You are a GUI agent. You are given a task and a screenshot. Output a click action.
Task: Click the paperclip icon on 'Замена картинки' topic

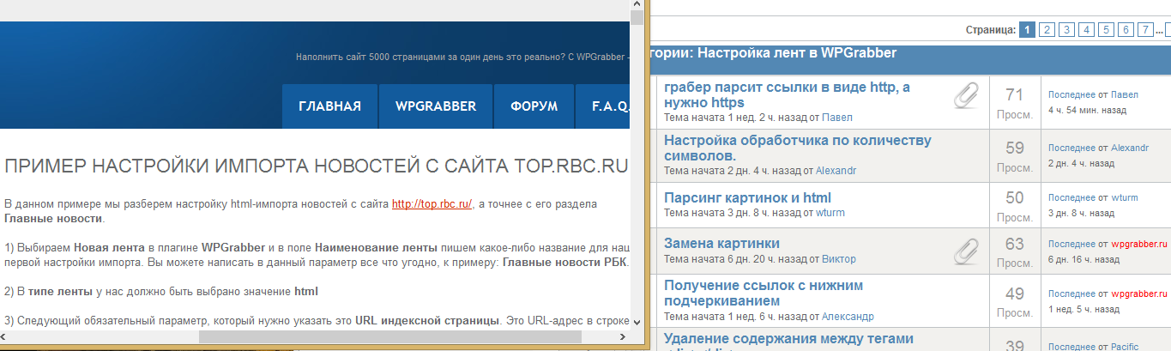pos(966,251)
